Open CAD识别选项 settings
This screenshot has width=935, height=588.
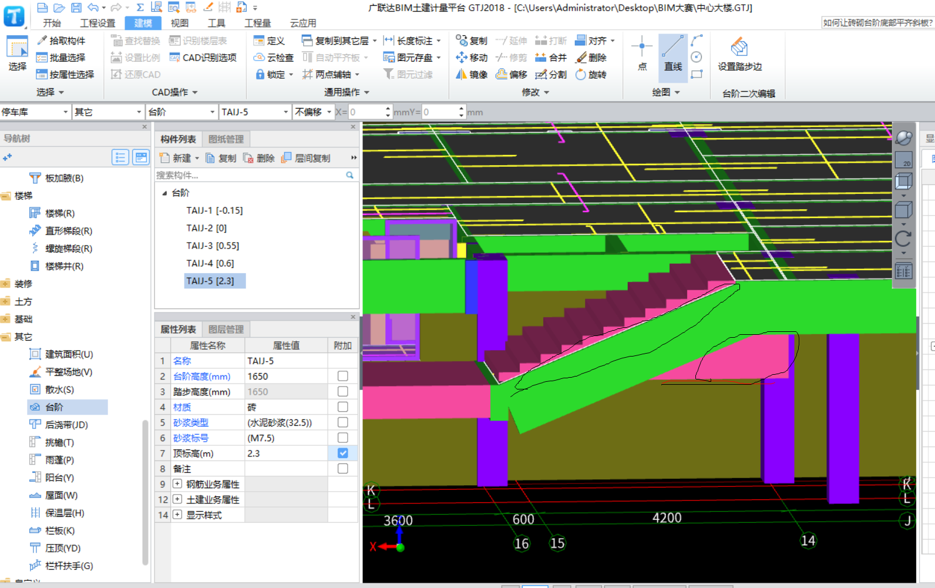(x=203, y=58)
